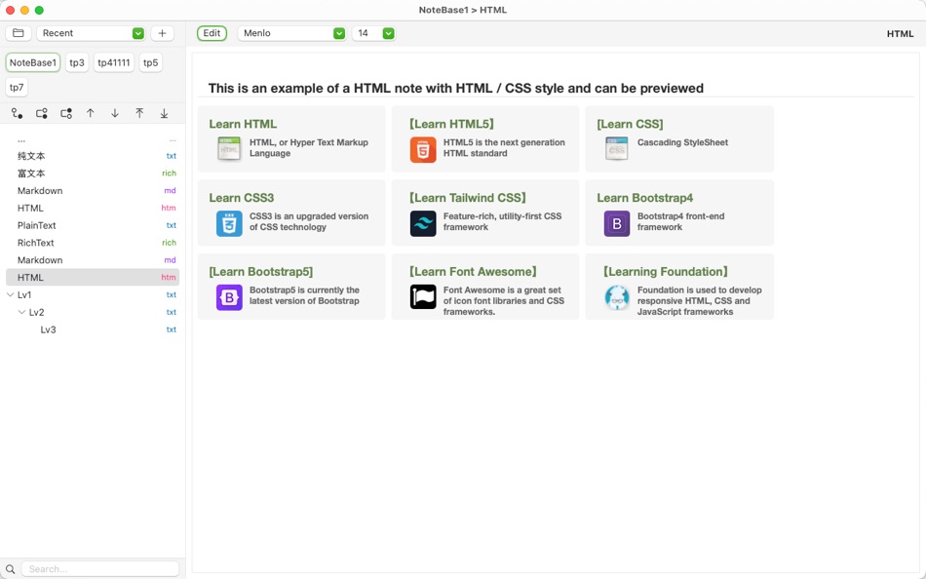This screenshot has width=926, height=579.
Task: Click the 'Bootstrap4 front-end framework' text
Action: coord(681,221)
